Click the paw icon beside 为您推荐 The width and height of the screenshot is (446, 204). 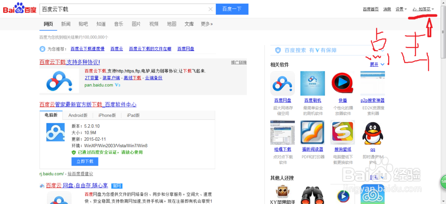42,49
